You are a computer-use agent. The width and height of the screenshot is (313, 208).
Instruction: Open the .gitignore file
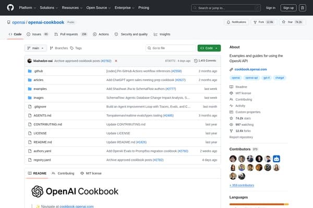click(40, 107)
